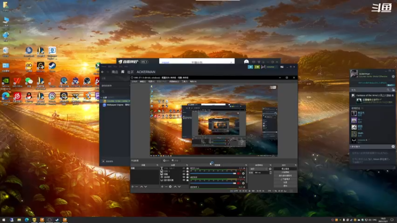Open settings gear for first mixer channel

click(x=243, y=173)
